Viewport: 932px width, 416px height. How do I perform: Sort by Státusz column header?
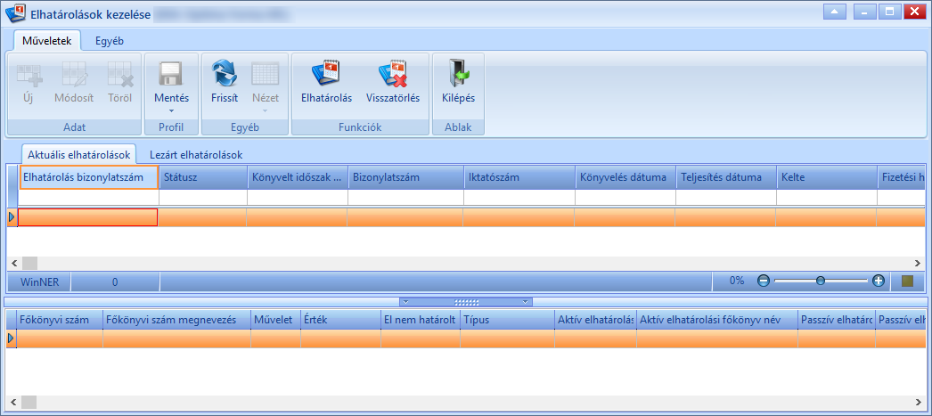tap(202, 177)
